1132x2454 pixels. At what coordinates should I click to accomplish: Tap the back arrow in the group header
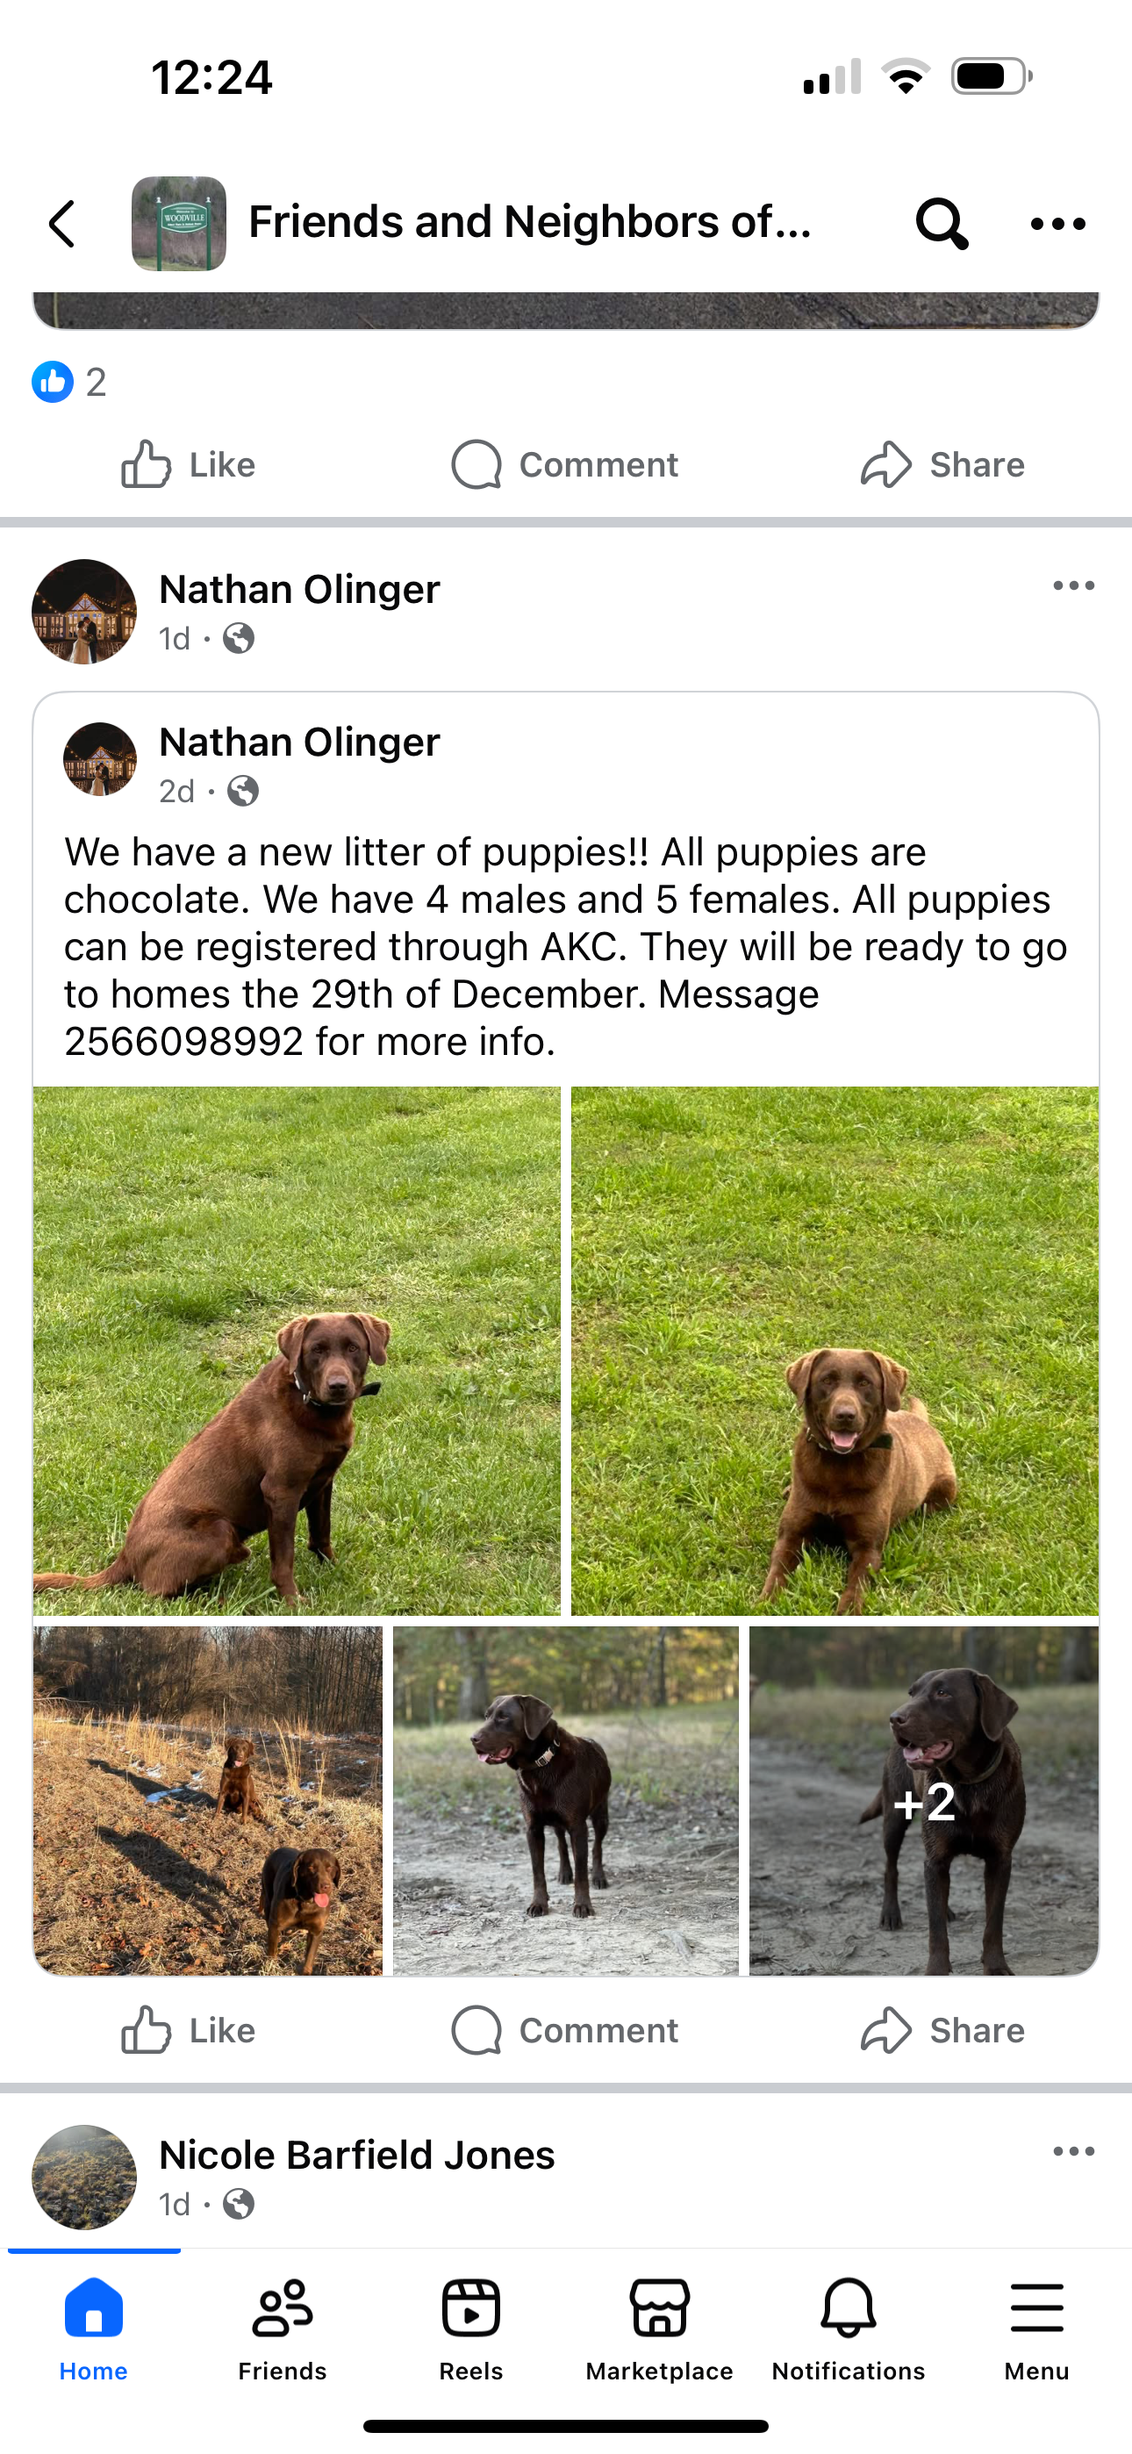click(63, 224)
